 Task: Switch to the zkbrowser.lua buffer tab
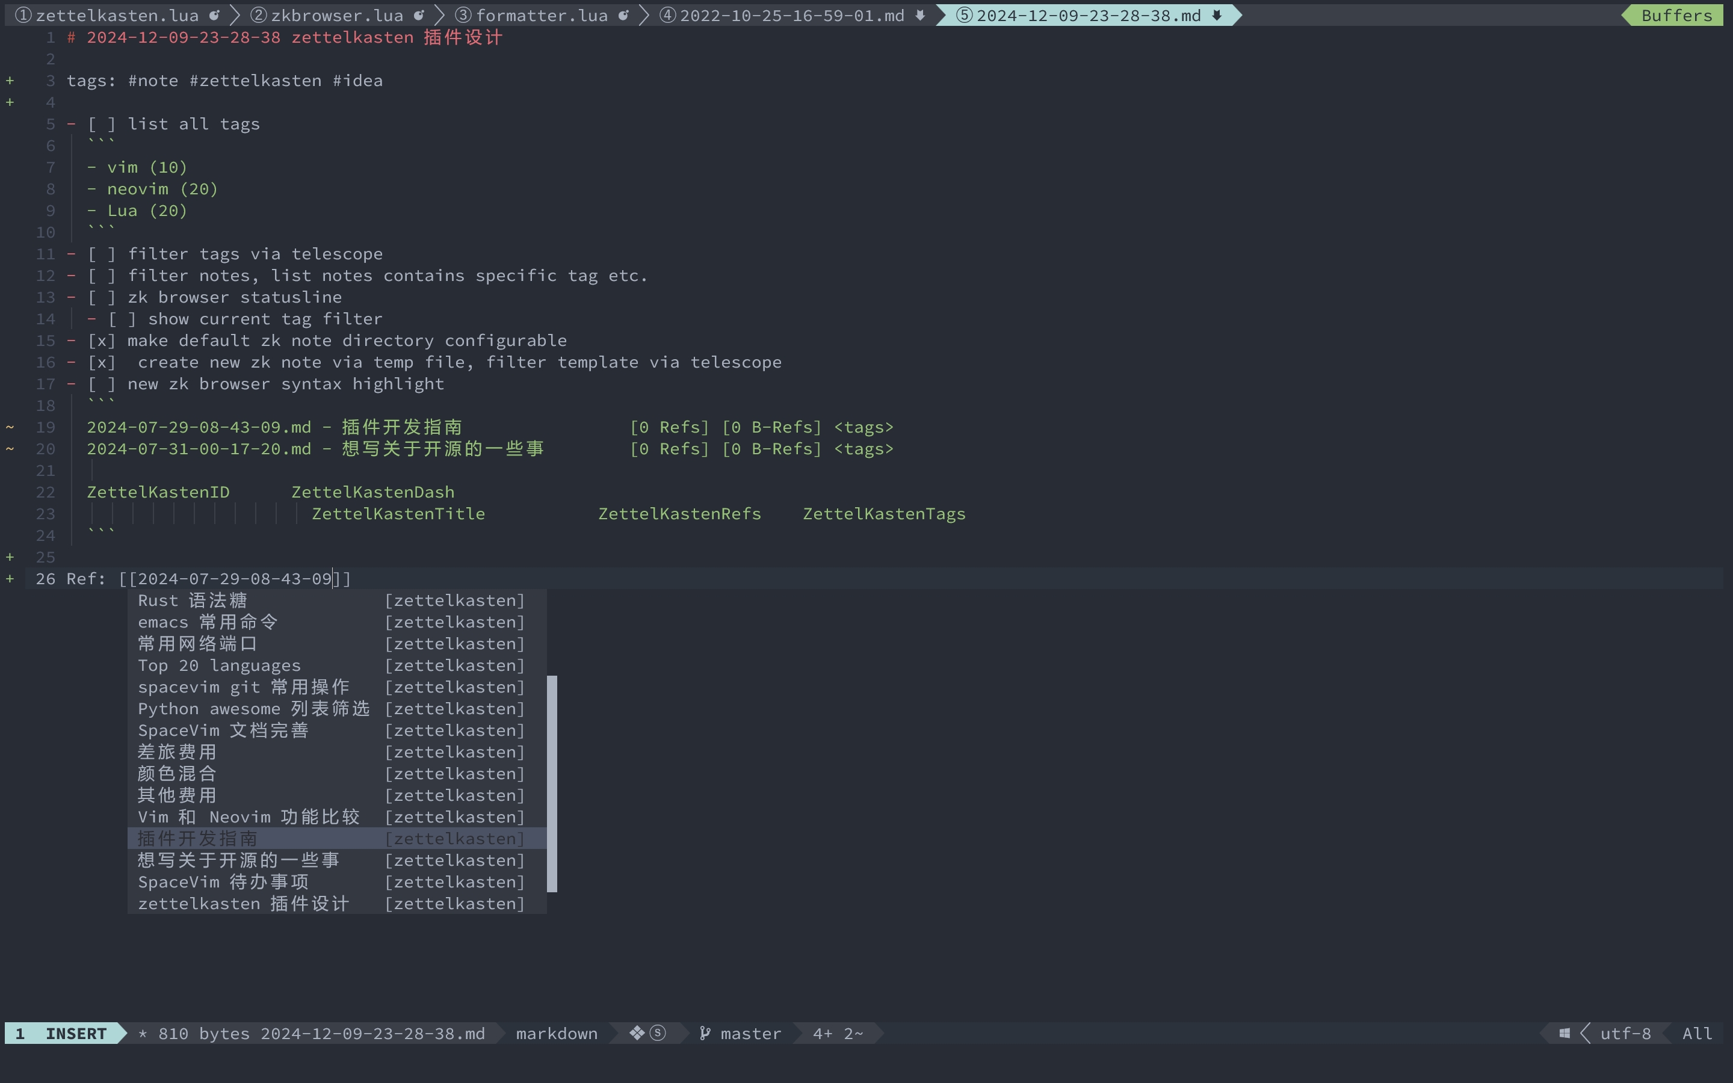(336, 15)
